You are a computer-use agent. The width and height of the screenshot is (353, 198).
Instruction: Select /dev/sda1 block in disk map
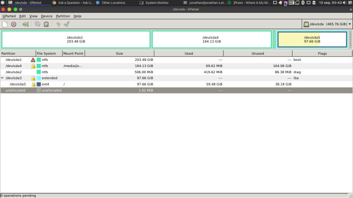tap(76, 39)
